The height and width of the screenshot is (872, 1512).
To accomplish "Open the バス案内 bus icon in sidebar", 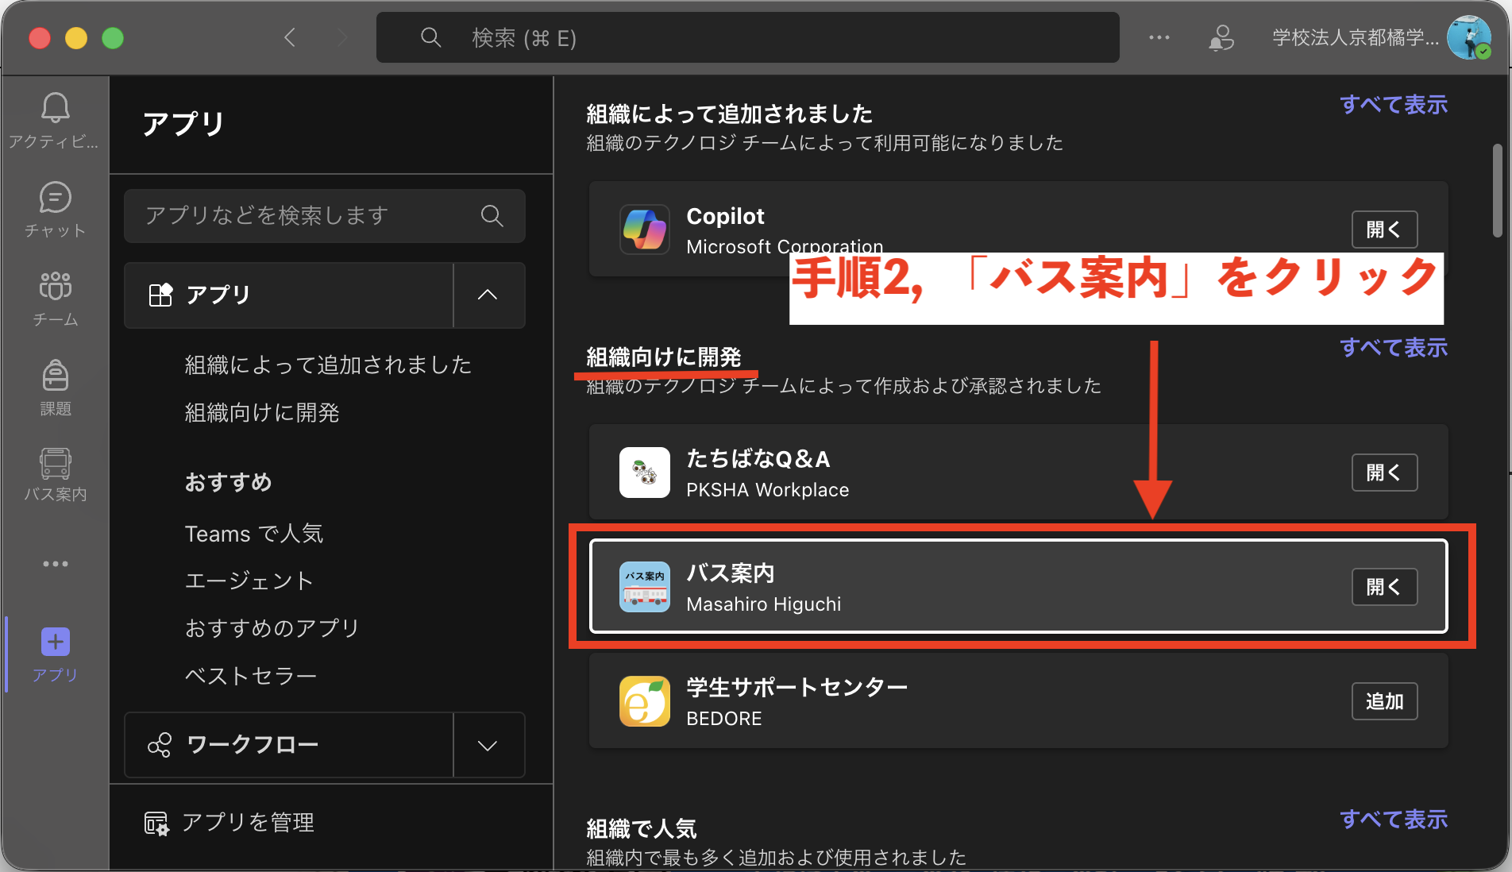I will tap(55, 465).
